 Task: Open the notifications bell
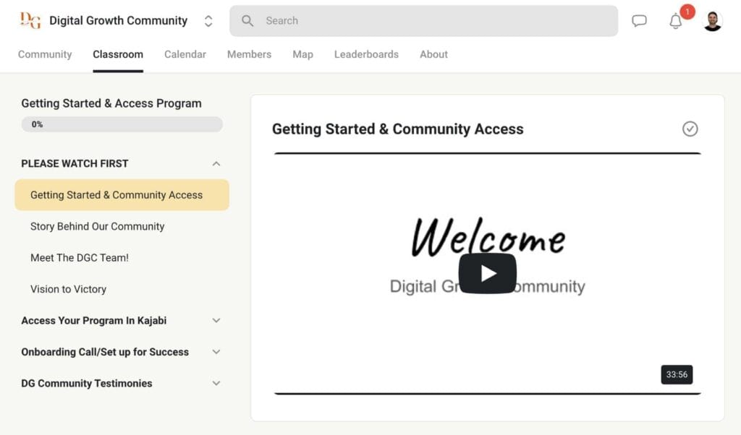(675, 21)
